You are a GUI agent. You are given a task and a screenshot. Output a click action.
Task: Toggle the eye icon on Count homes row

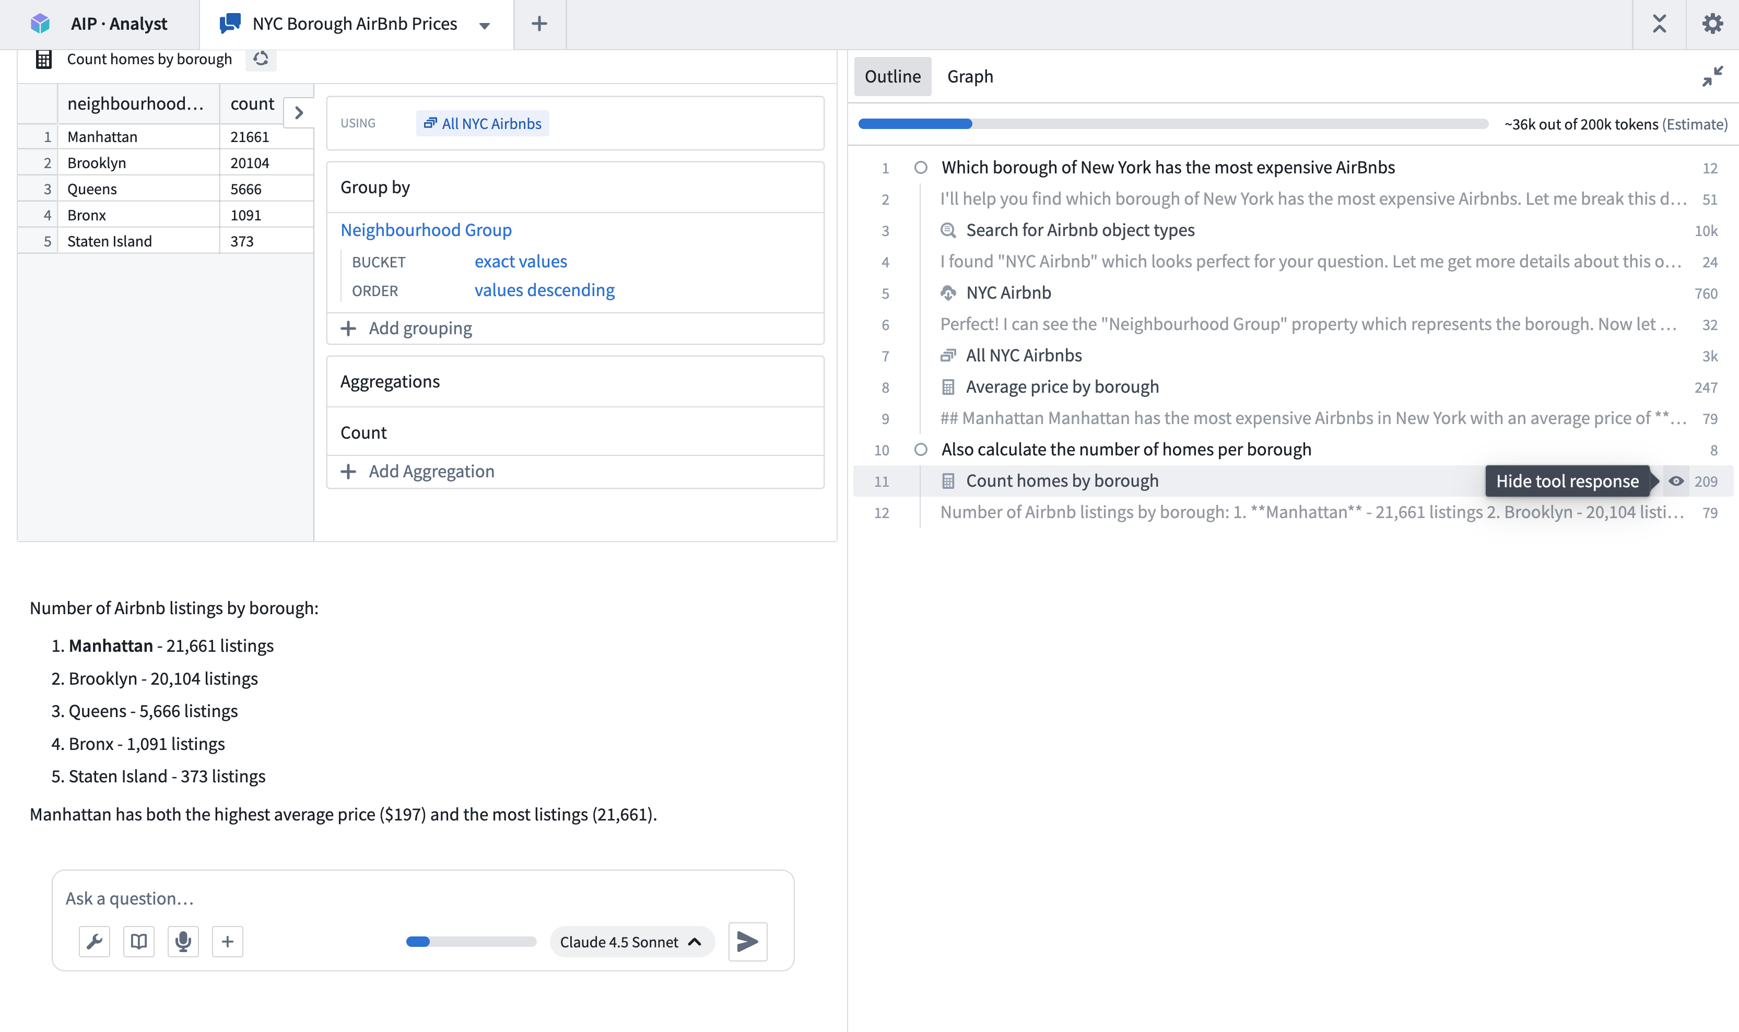pyautogui.click(x=1676, y=481)
